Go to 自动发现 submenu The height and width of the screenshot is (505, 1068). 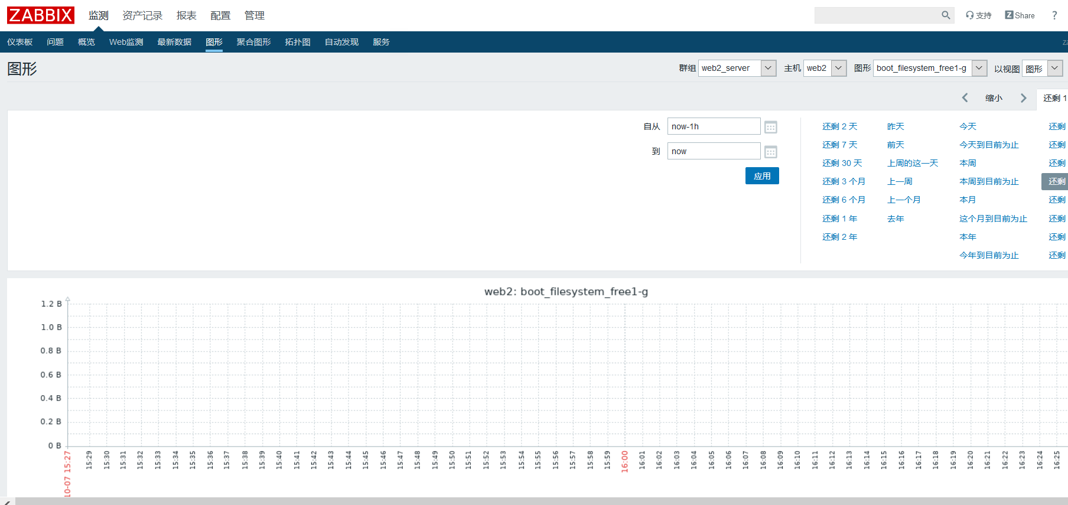click(x=341, y=42)
